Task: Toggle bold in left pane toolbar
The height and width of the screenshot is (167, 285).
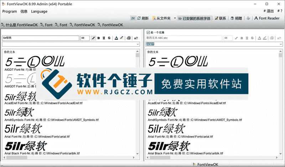Action: pos(99,38)
